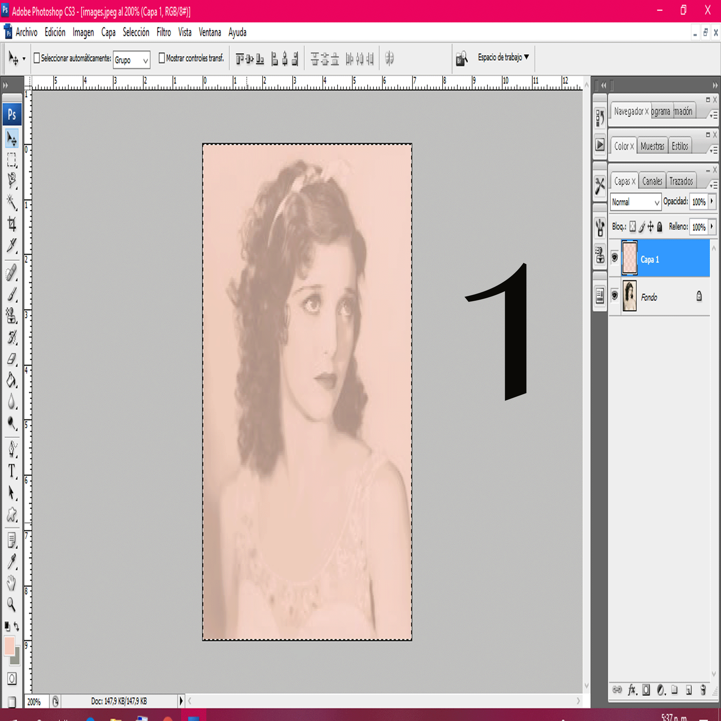The image size is (721, 721).
Task: Open the Grupo dropdown in toolbar
Action: [x=131, y=59]
